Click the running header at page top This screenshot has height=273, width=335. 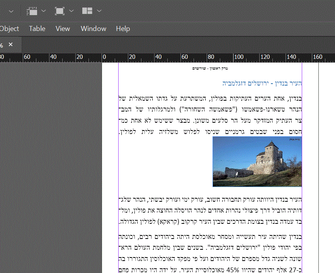210,69
